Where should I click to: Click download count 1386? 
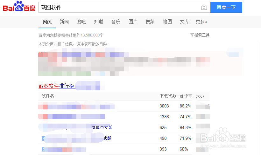pos(164,117)
